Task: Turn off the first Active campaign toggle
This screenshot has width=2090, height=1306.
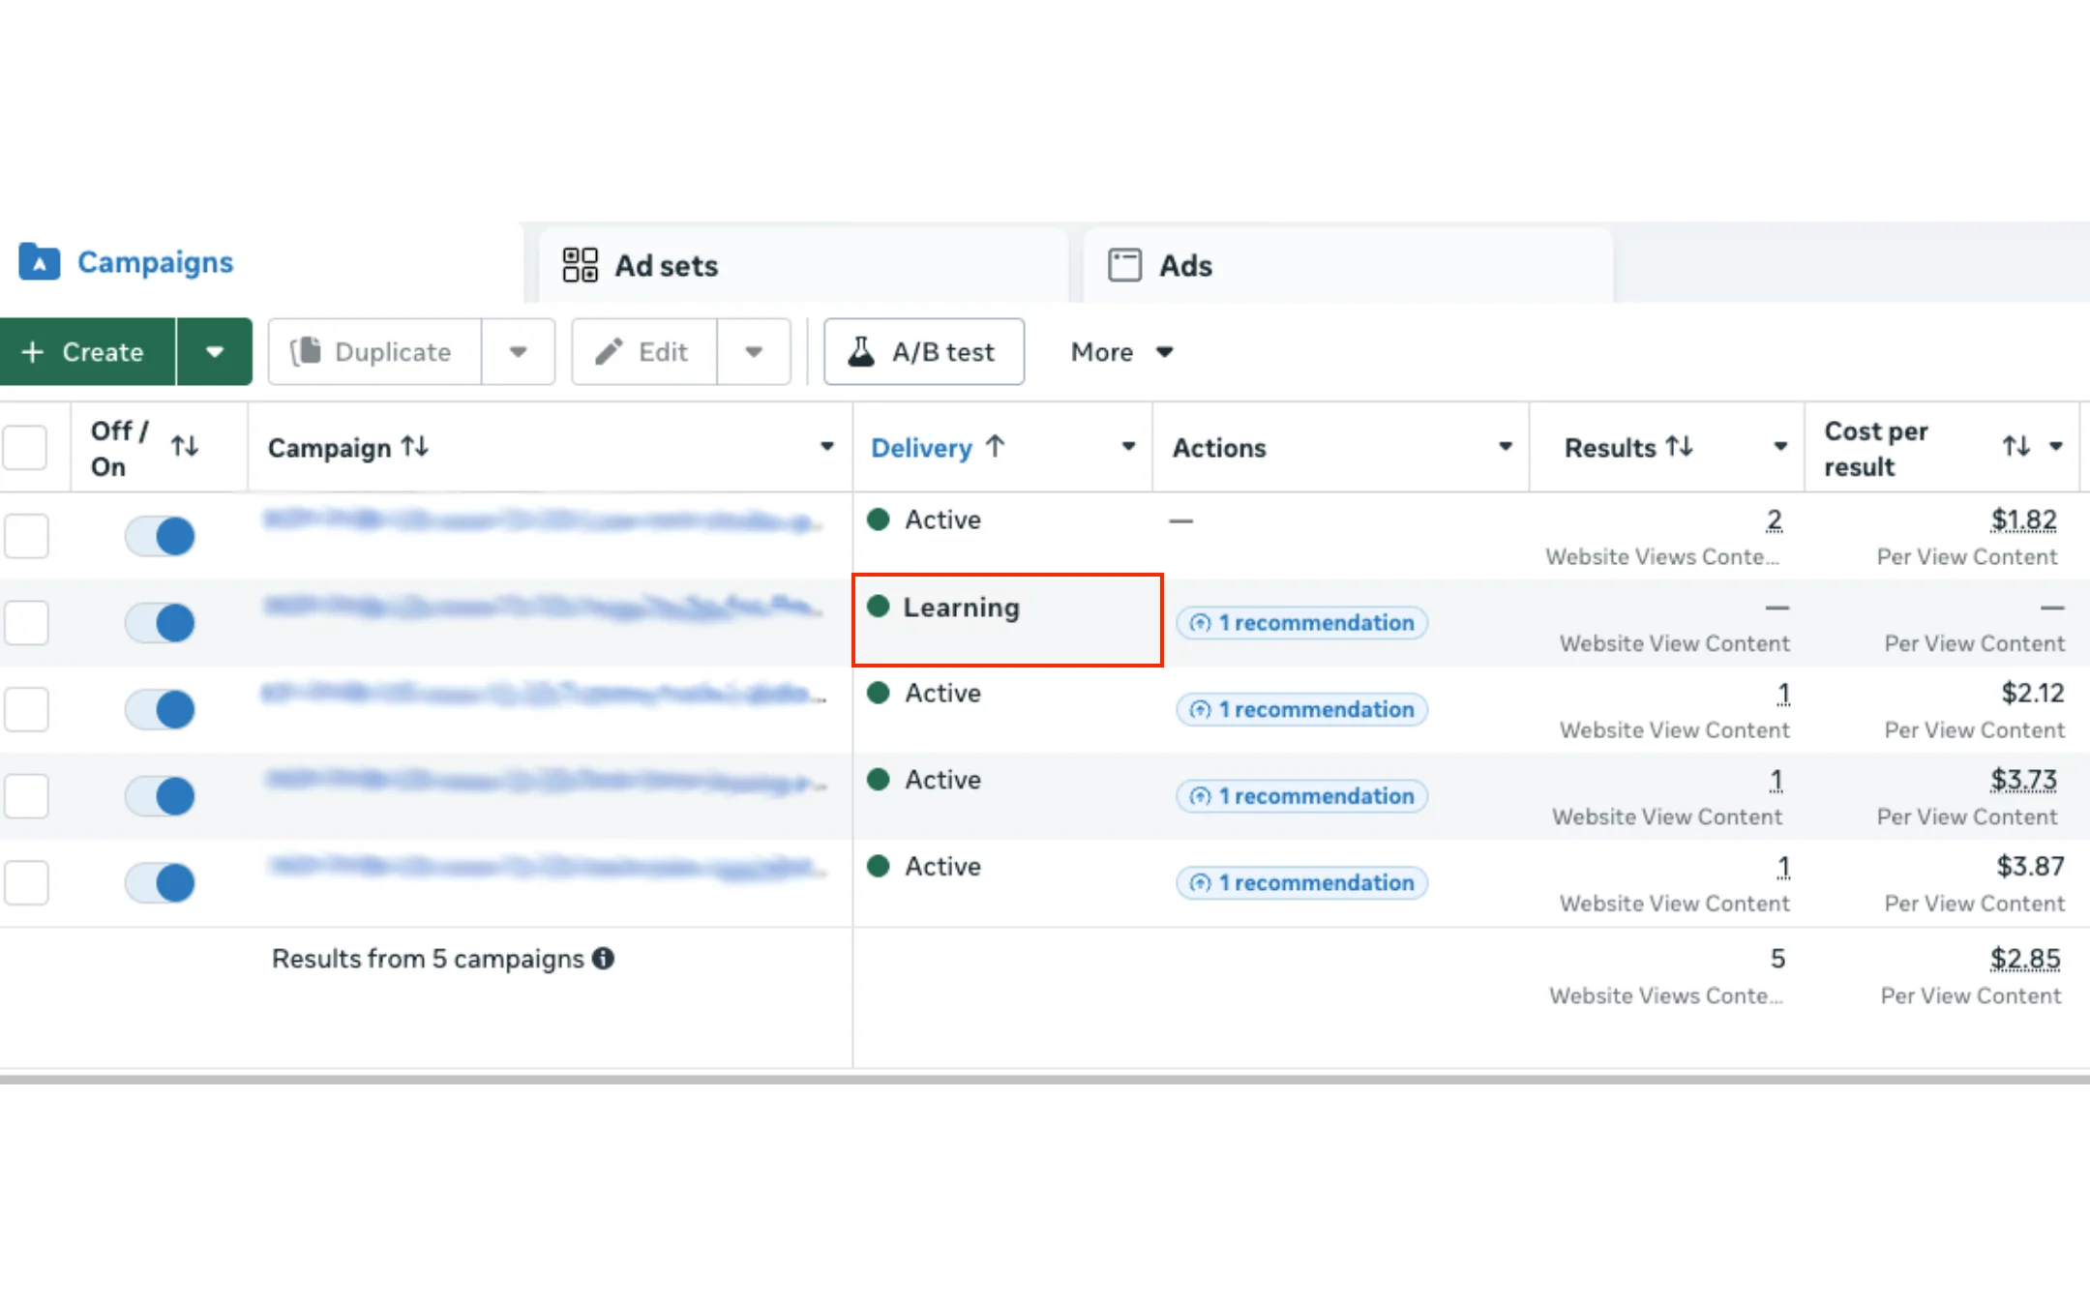Action: pos(159,535)
